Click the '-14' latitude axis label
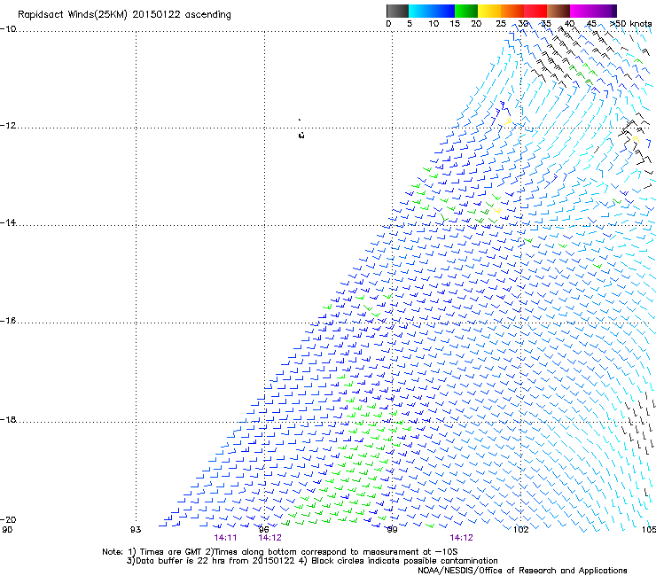656x576 pixels. coord(8,222)
